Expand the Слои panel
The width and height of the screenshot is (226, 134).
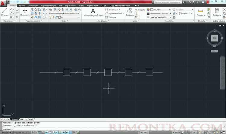click(65, 21)
